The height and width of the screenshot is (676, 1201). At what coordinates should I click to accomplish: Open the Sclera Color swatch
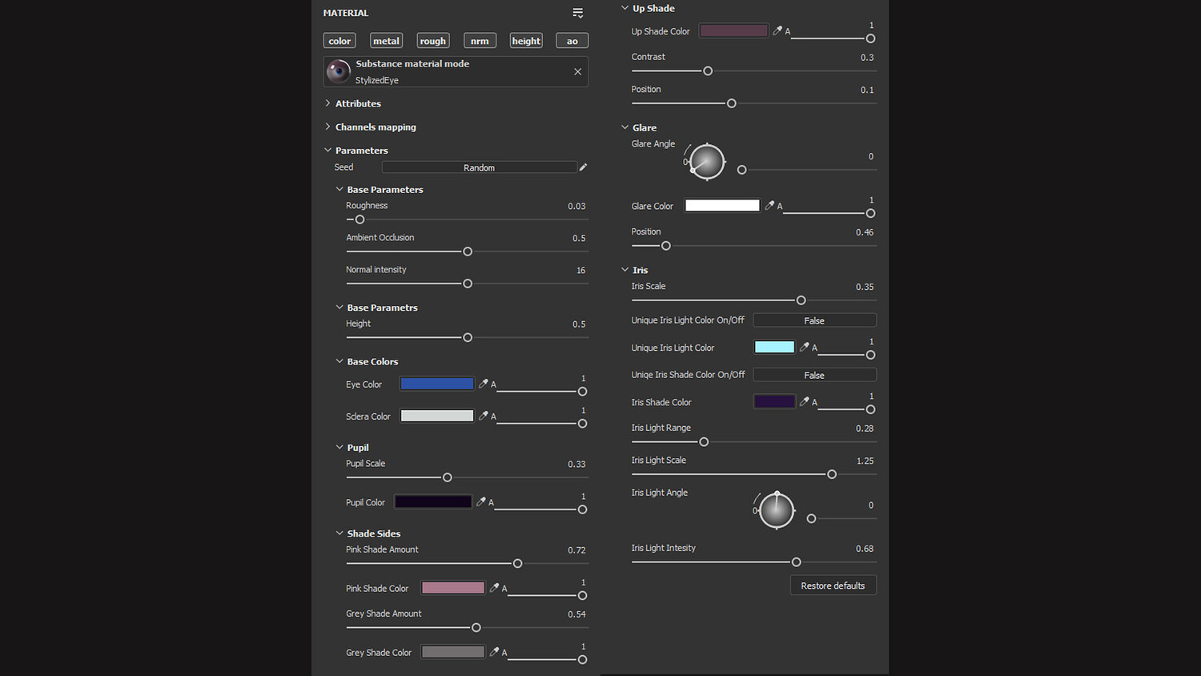point(437,416)
